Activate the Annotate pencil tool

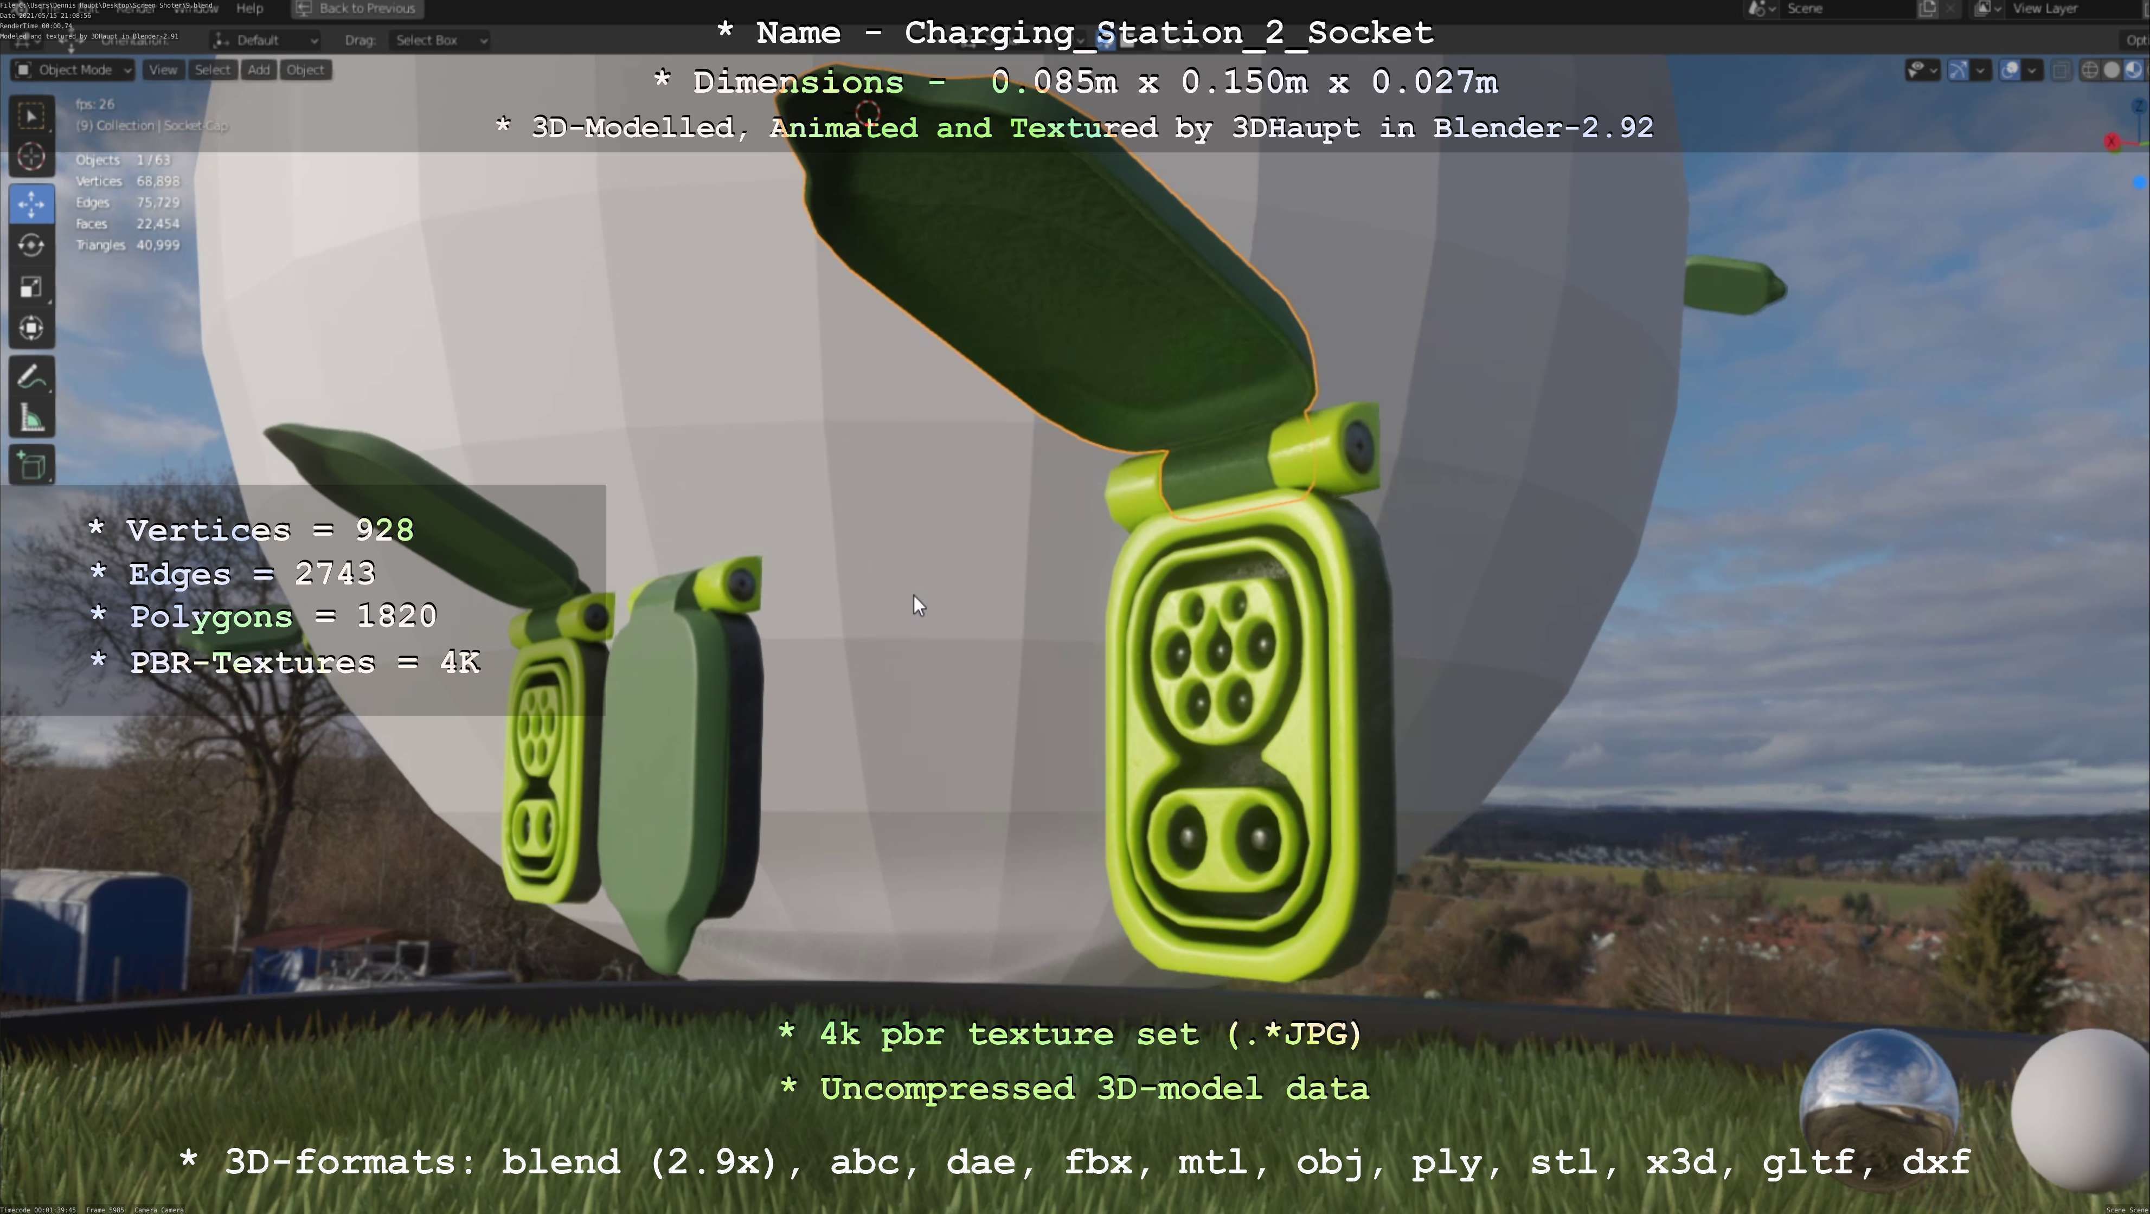tap(31, 377)
